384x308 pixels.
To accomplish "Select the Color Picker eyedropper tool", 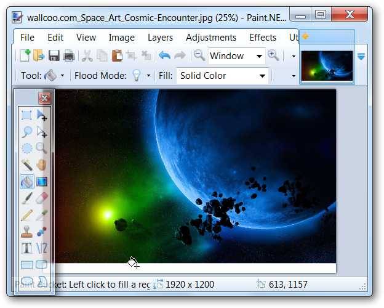I will (42, 215).
